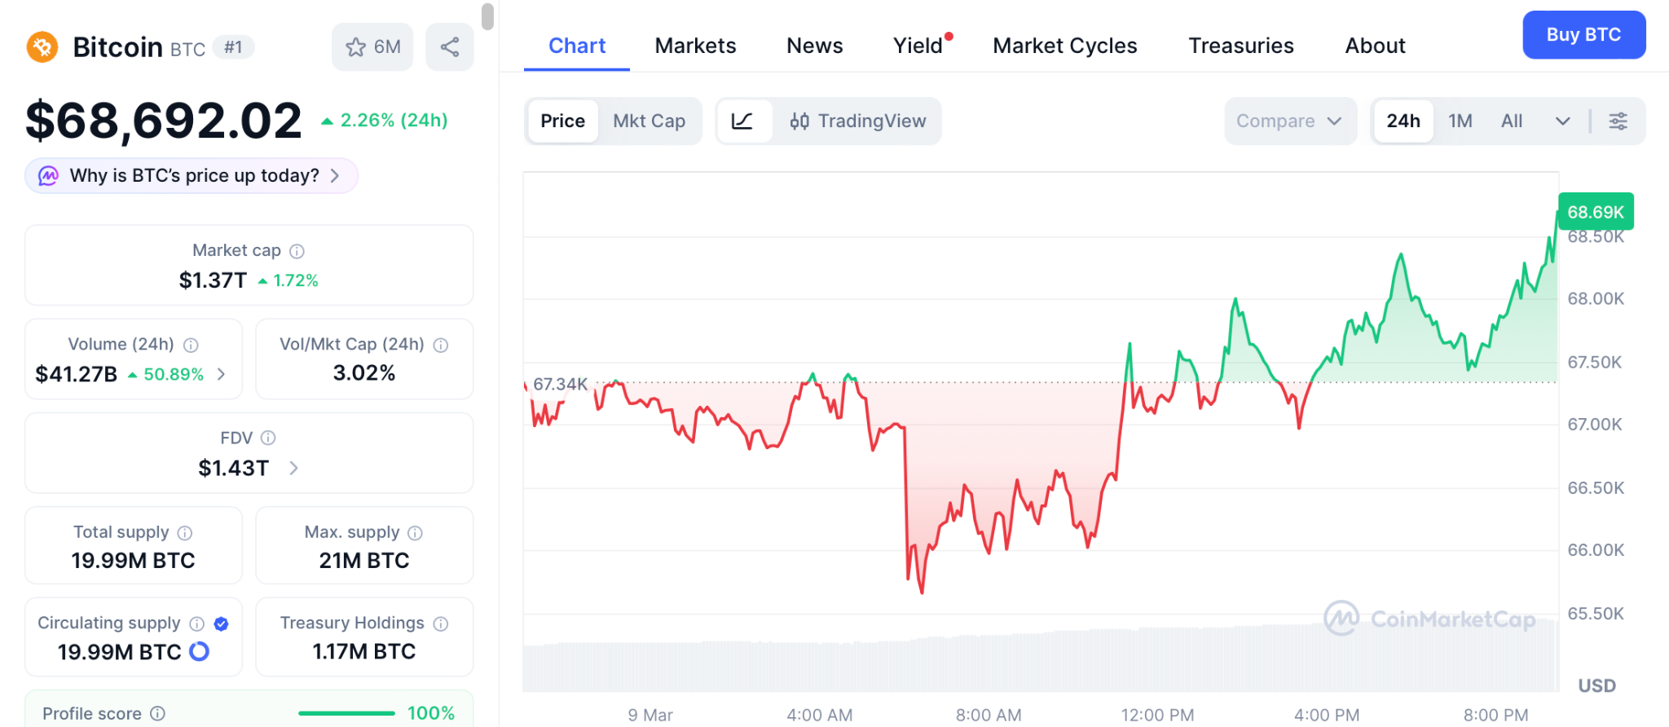Open the Compare dropdown

click(x=1288, y=121)
